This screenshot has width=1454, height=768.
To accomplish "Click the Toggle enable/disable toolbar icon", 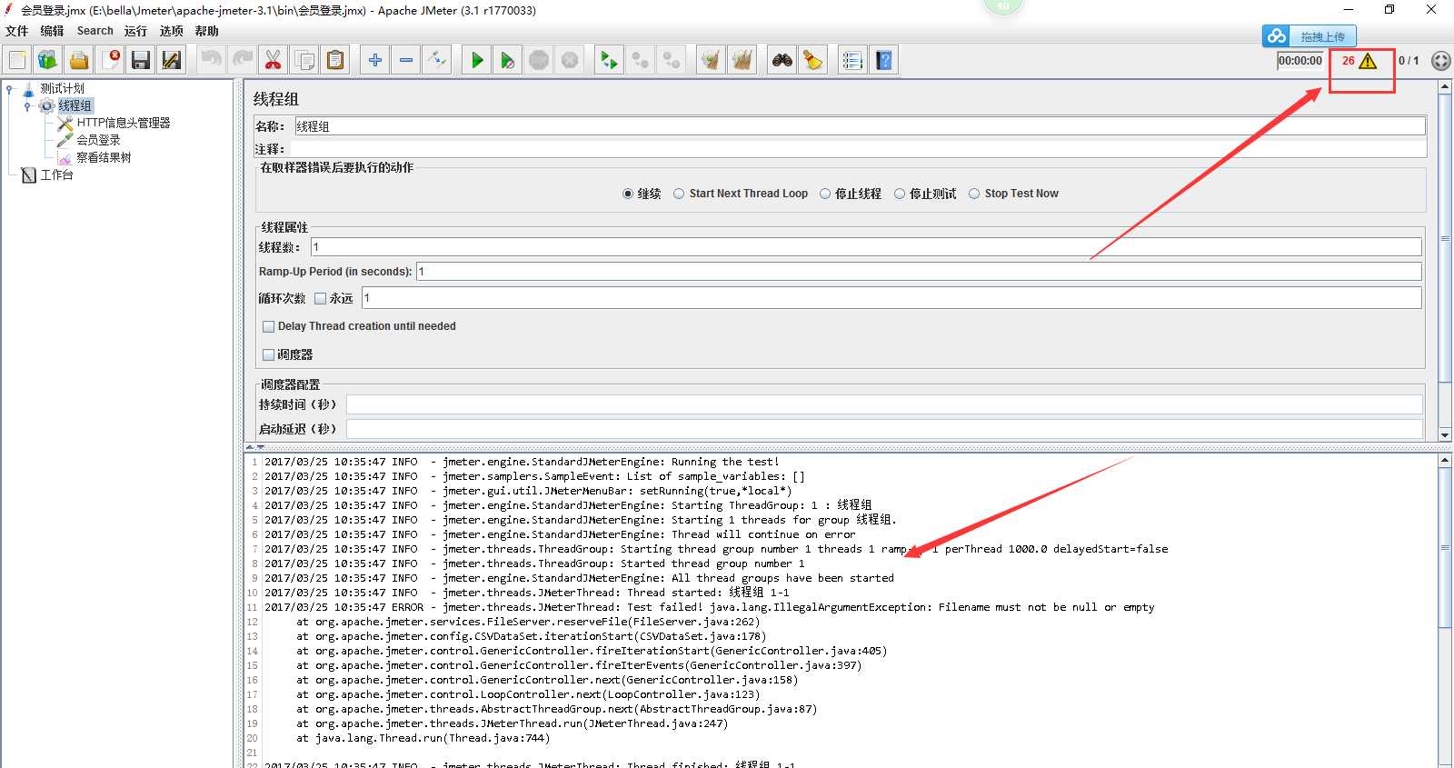I will (x=437, y=60).
